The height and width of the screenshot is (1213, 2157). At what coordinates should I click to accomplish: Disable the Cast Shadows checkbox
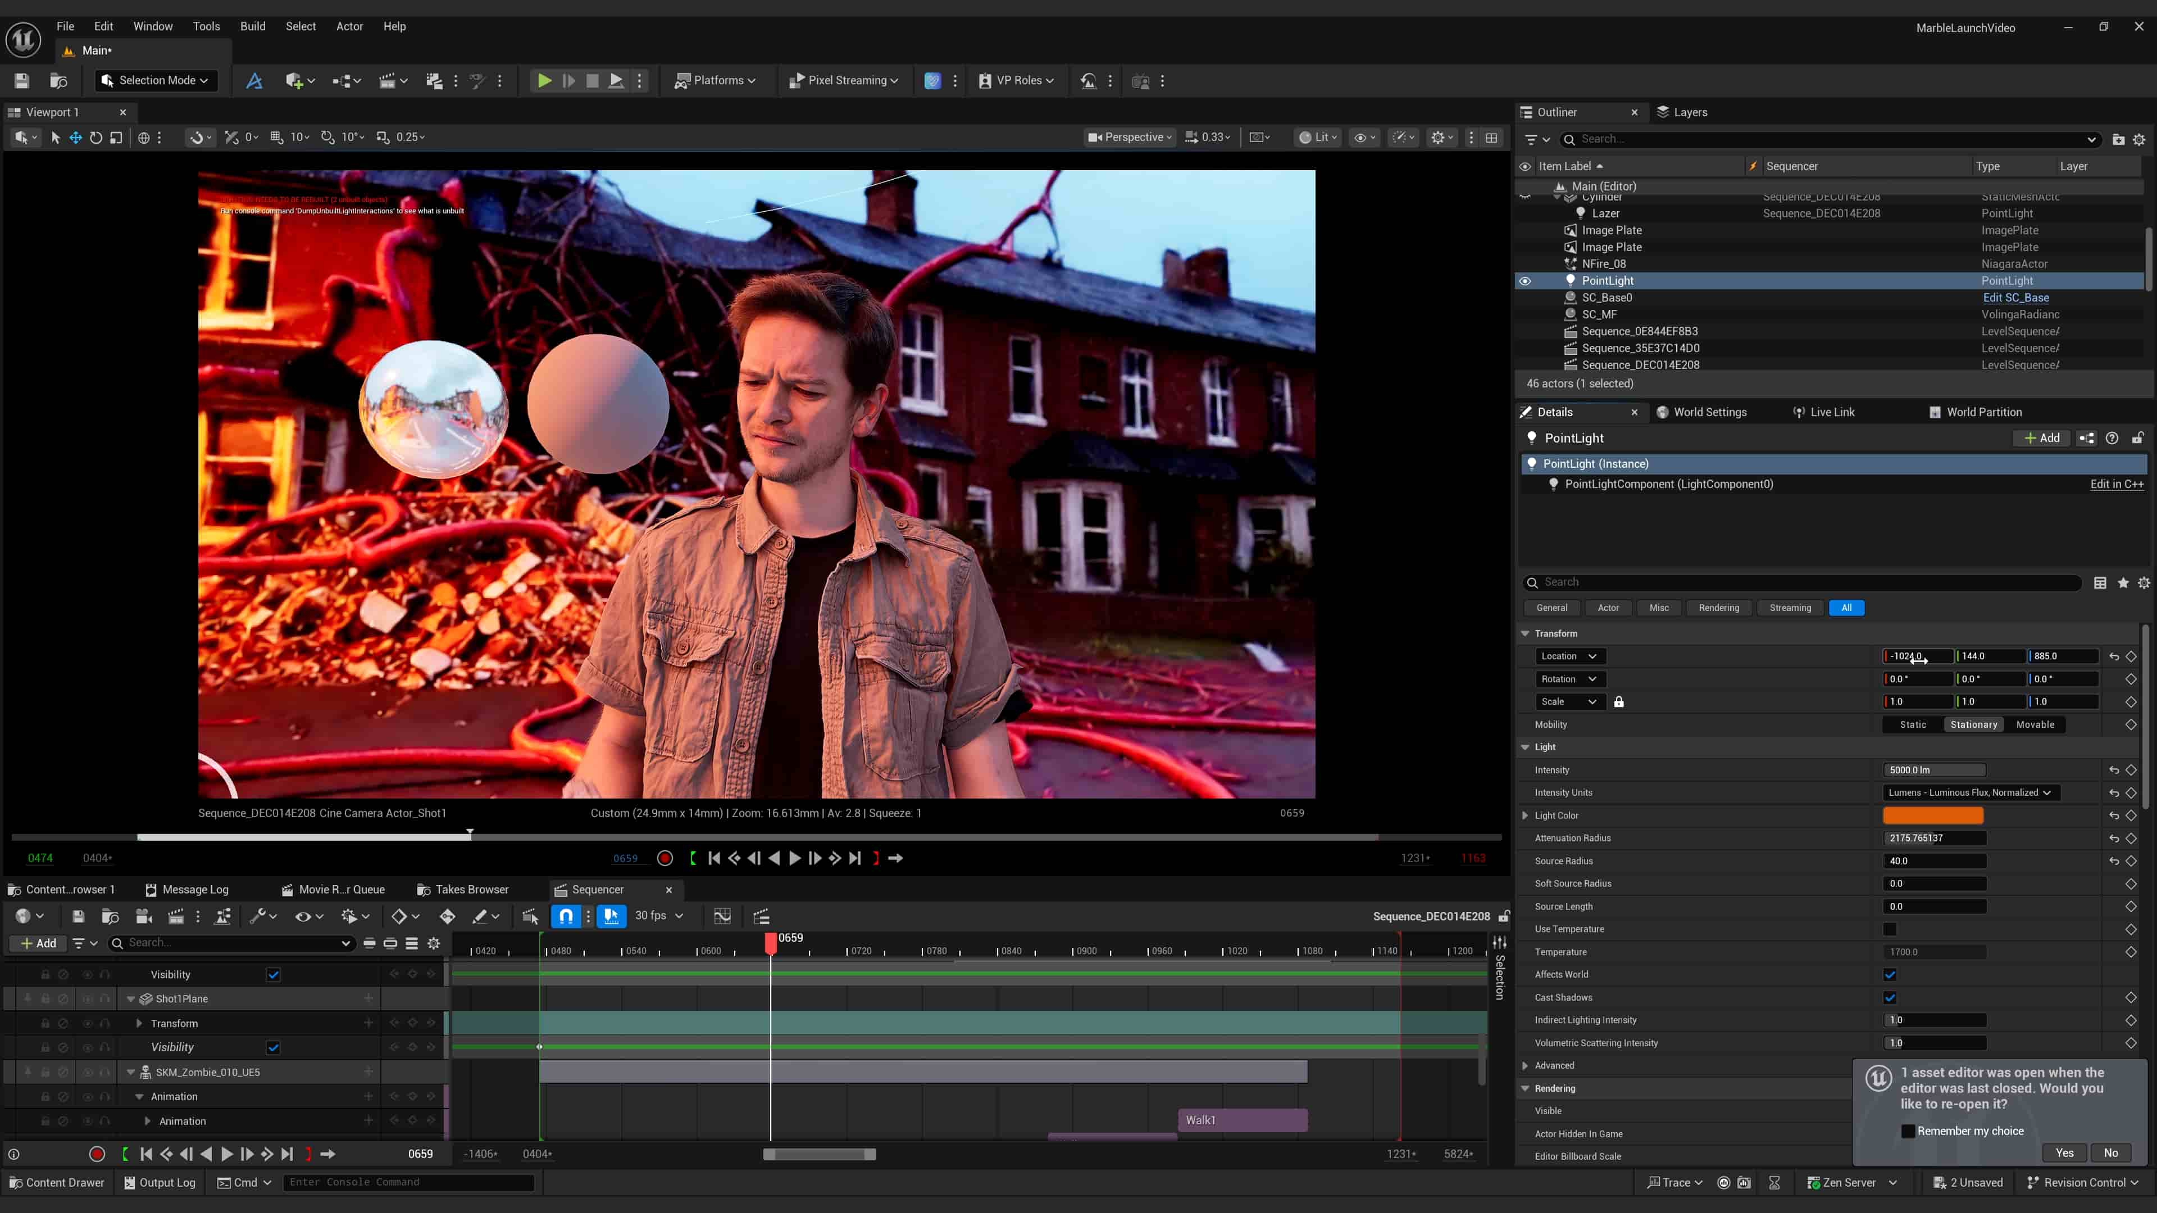coord(1890,997)
